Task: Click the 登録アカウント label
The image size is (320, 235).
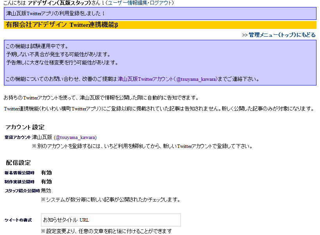Action: [x=18, y=137]
